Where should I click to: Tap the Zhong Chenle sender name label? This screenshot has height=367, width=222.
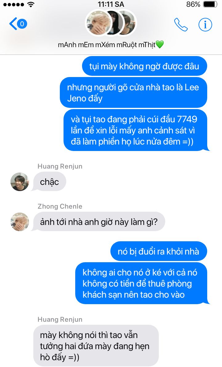pyautogui.click(x=60, y=206)
